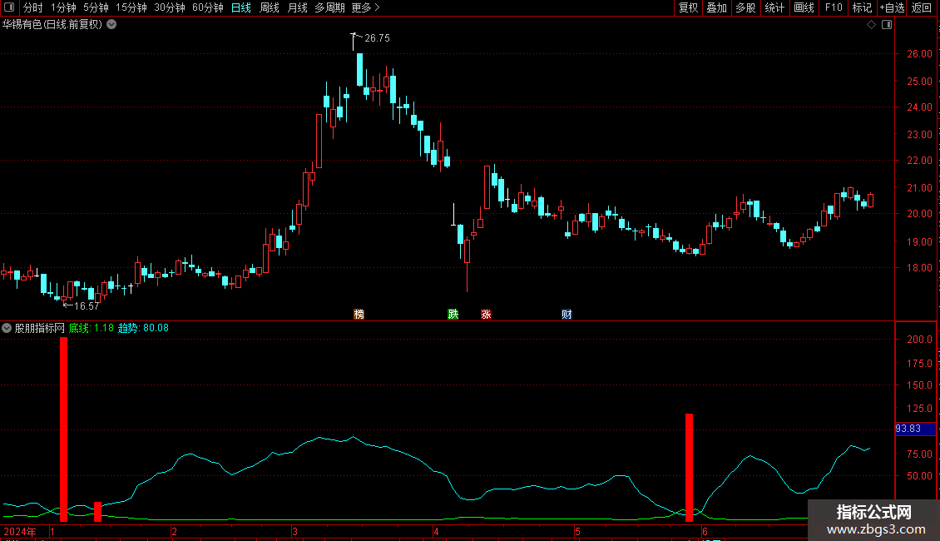Click the 趋势: 80.08 indicator value

point(143,328)
